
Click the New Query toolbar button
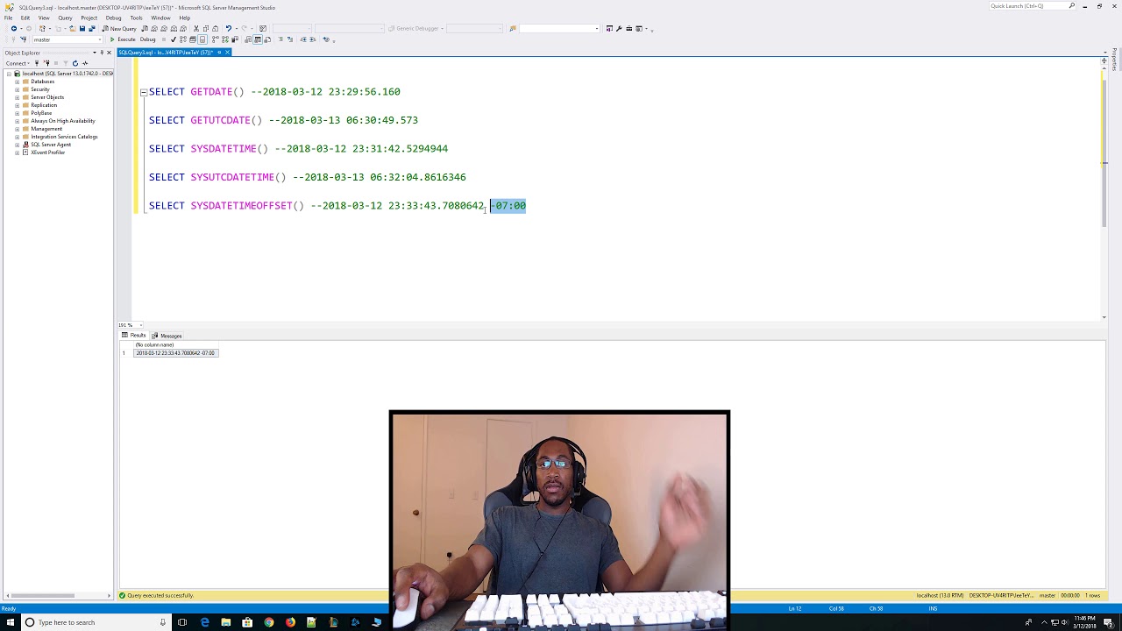coord(119,29)
